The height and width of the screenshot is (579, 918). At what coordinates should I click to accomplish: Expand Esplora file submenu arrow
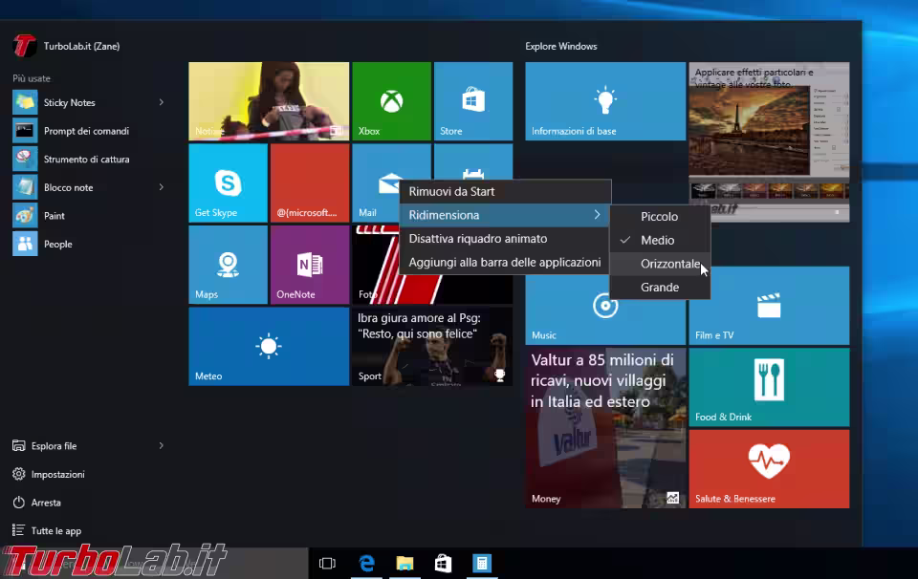pyautogui.click(x=161, y=445)
